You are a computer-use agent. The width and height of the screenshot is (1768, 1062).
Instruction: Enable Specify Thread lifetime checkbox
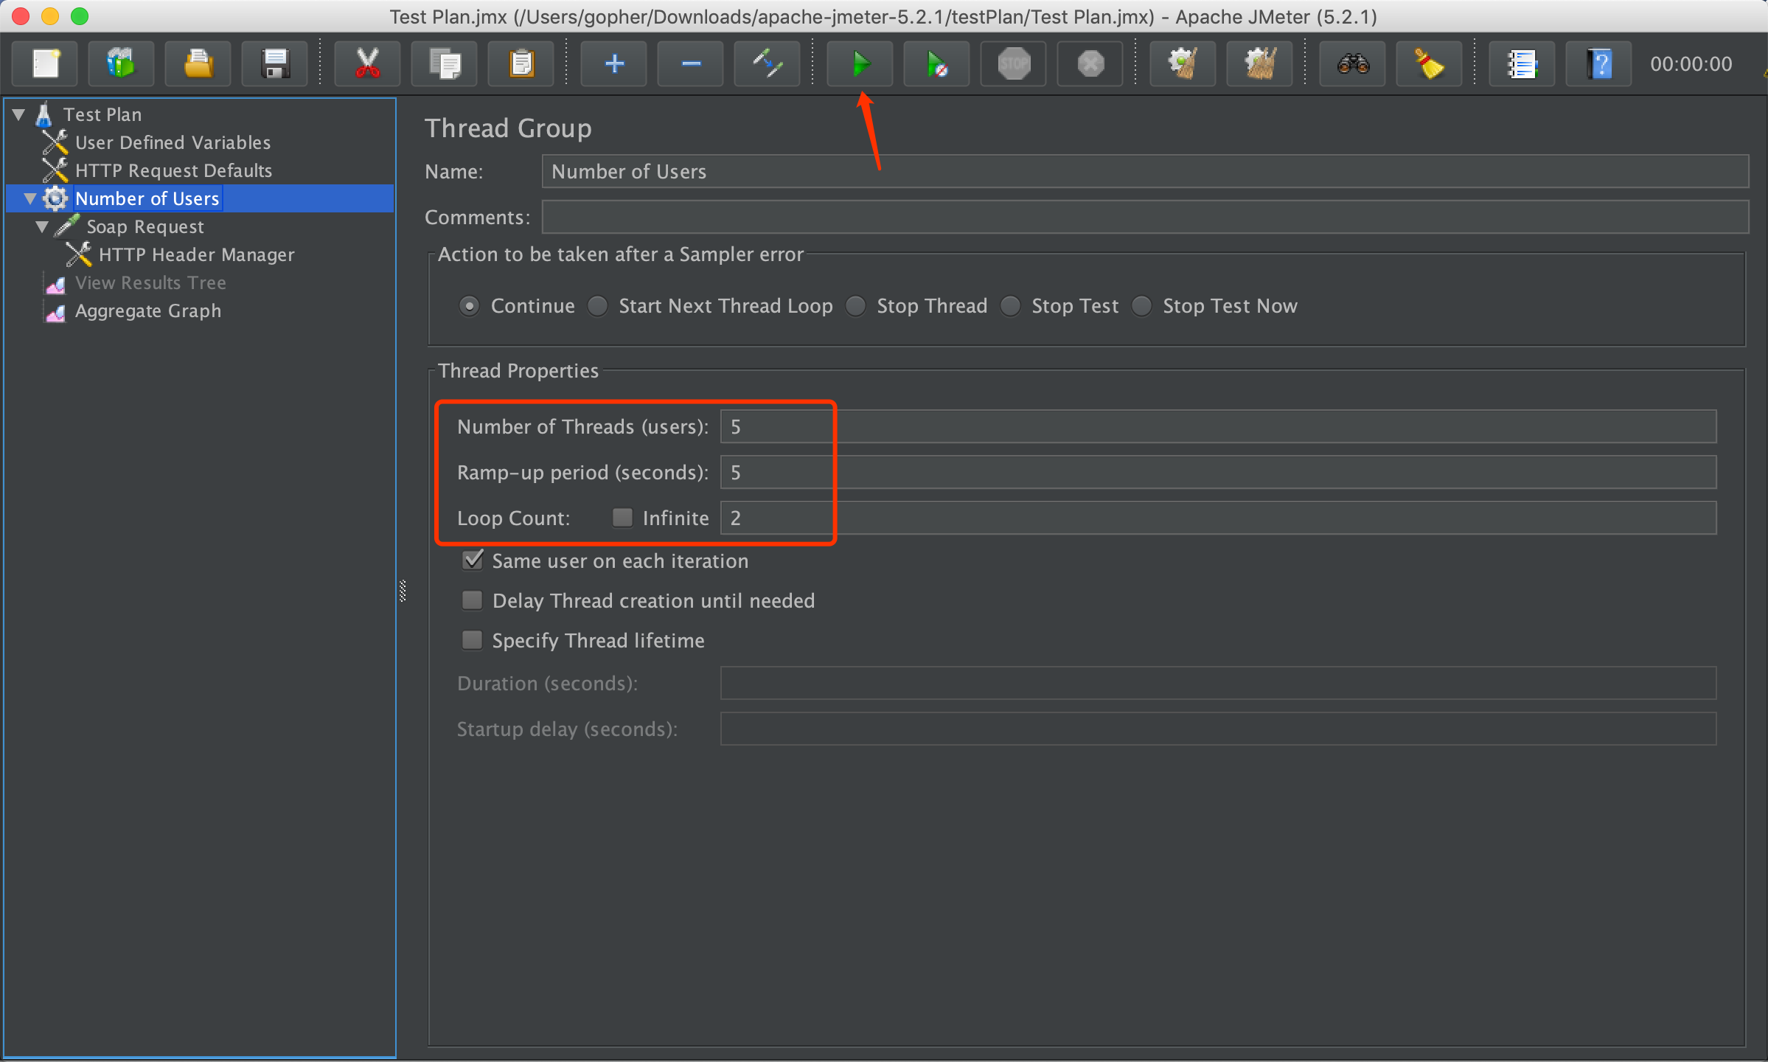(x=473, y=640)
